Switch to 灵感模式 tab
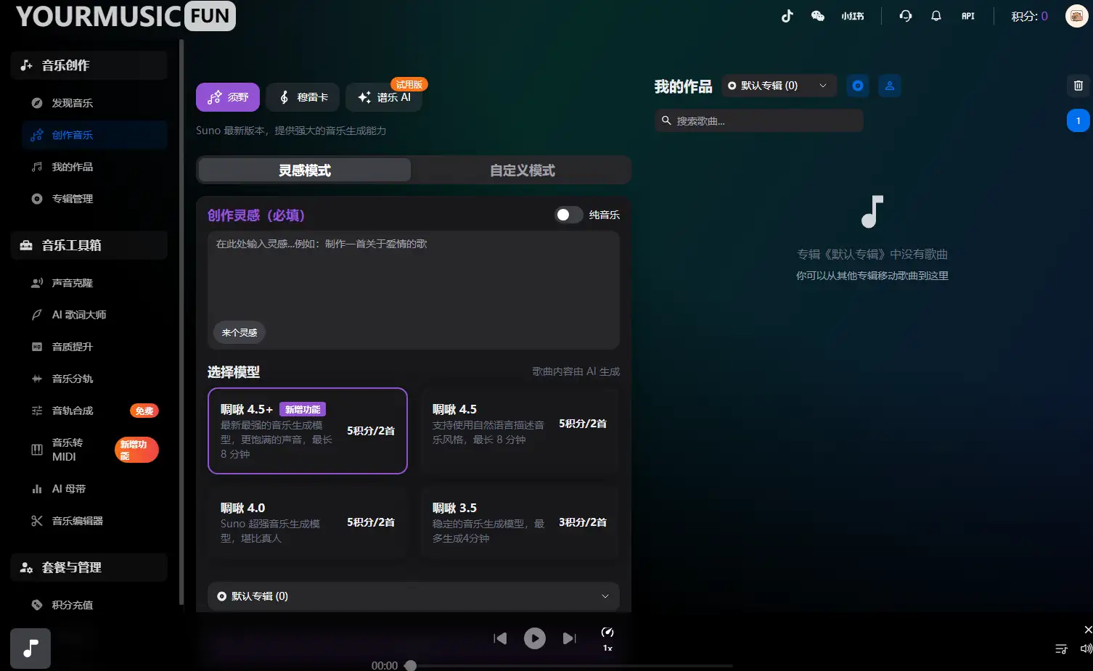 305,170
